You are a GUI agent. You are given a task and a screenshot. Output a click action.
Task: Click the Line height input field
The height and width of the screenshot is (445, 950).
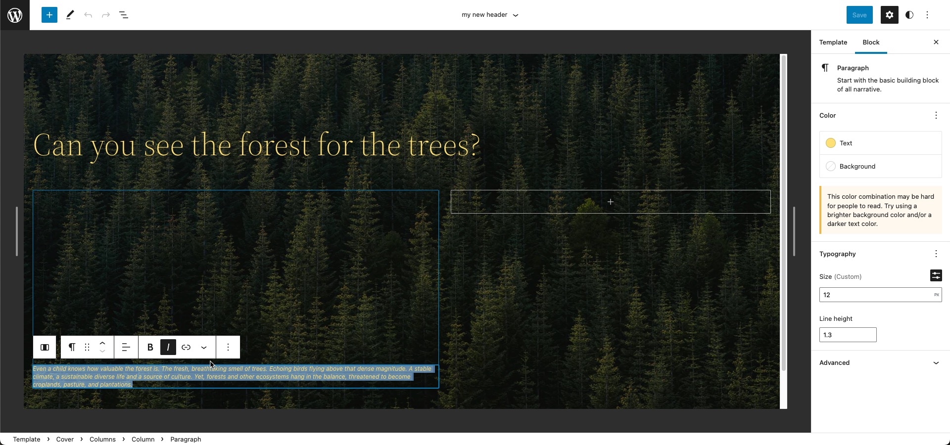coord(848,335)
